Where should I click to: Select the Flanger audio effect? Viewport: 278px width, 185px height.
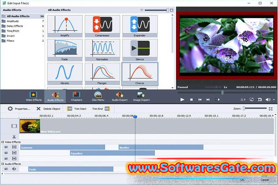click(102, 74)
